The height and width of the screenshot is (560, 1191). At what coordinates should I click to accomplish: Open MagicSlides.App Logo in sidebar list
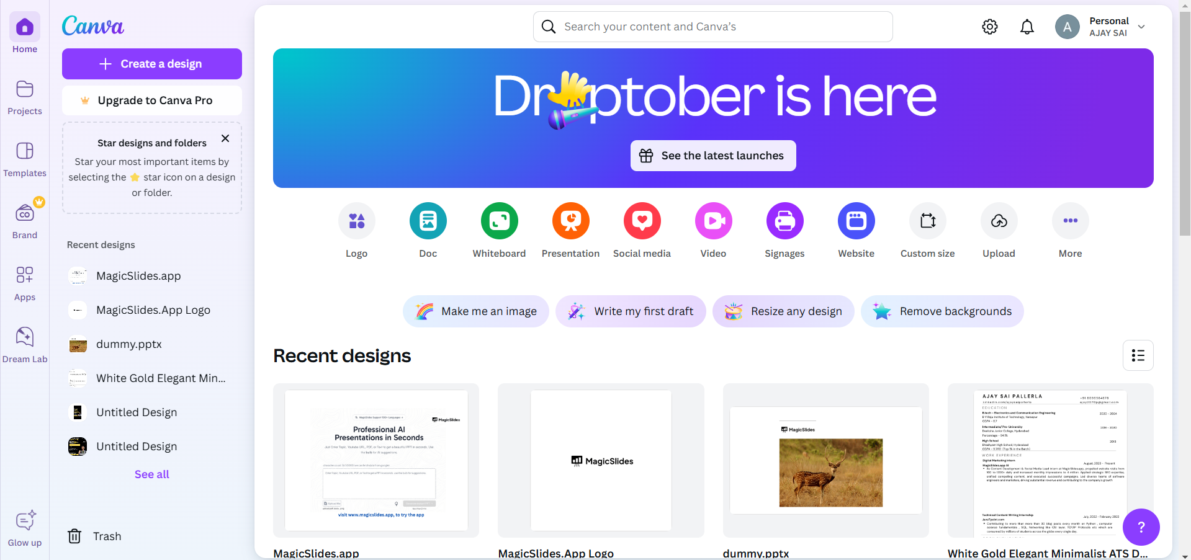pos(152,310)
